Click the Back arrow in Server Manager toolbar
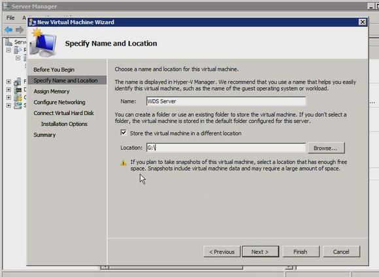This screenshot has height=277, width=379. 8,30
